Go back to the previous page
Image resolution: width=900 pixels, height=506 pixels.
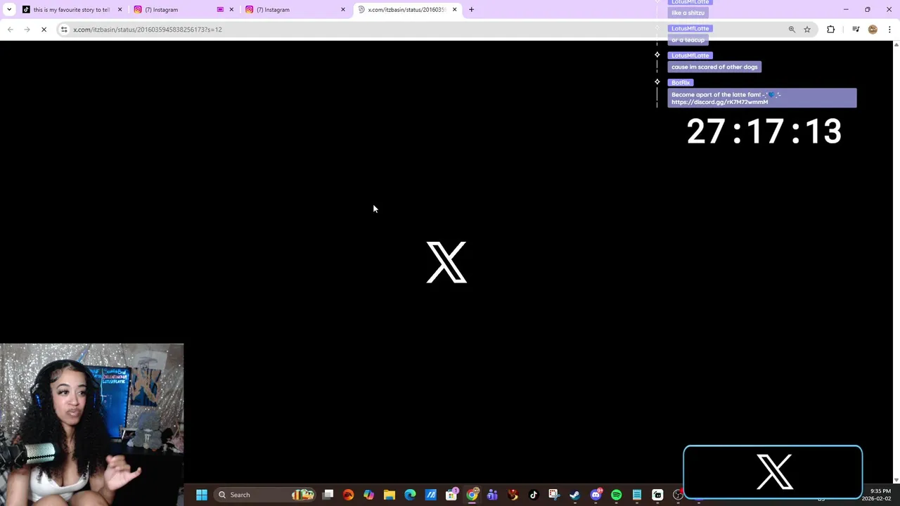10,30
